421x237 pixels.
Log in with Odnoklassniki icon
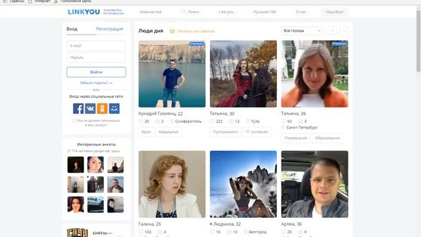(103, 109)
